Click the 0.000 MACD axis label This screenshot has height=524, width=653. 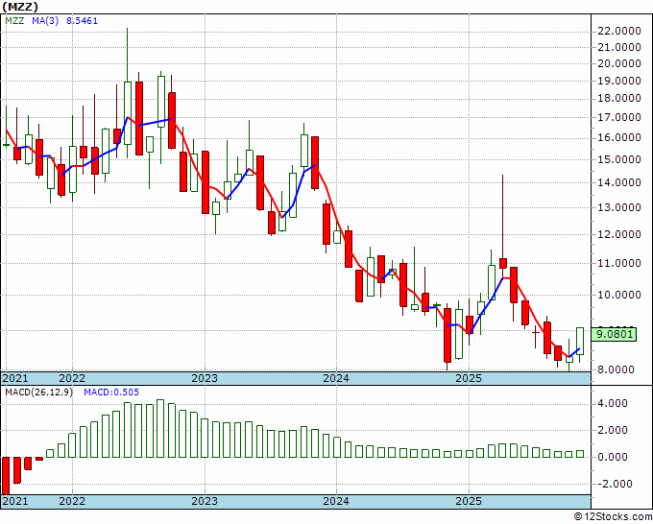(x=613, y=457)
